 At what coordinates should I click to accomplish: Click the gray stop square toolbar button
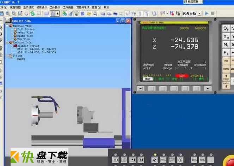[213, 13]
